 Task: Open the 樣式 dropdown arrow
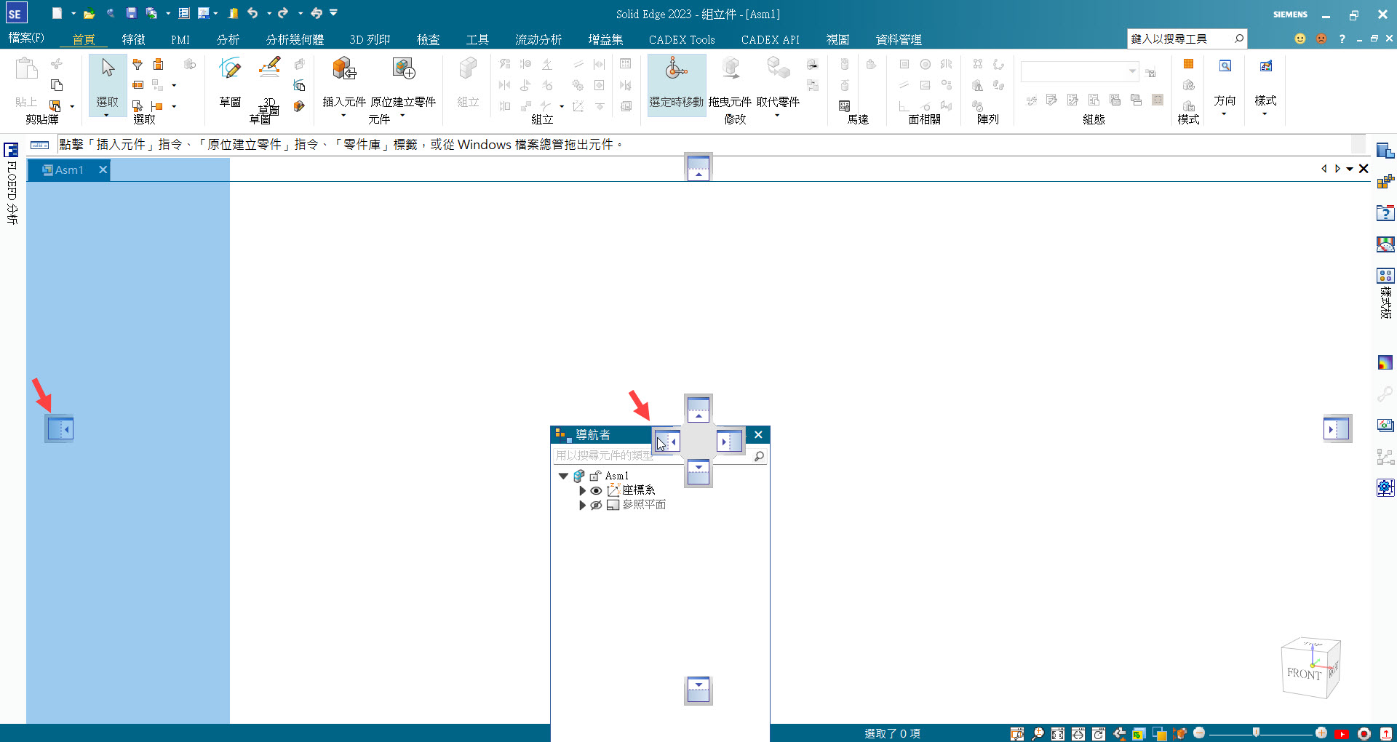click(1265, 113)
